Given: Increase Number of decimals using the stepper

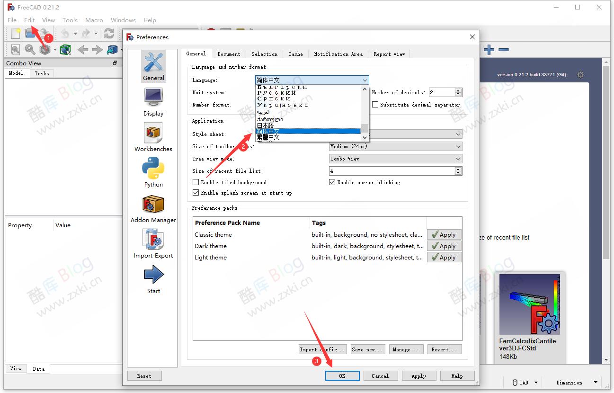Looking at the screenshot, I should [457, 90].
